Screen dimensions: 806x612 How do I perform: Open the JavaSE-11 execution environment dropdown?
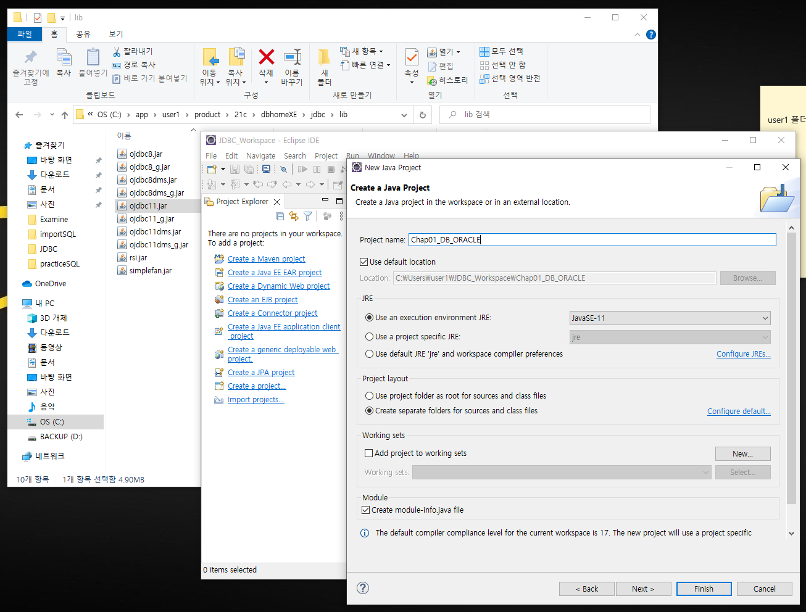[x=670, y=318]
